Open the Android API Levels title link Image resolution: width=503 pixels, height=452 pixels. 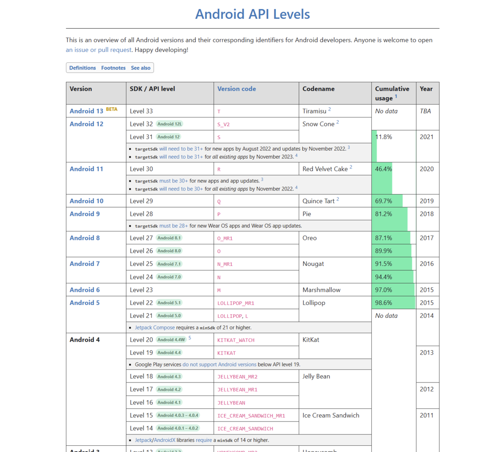tap(252, 14)
